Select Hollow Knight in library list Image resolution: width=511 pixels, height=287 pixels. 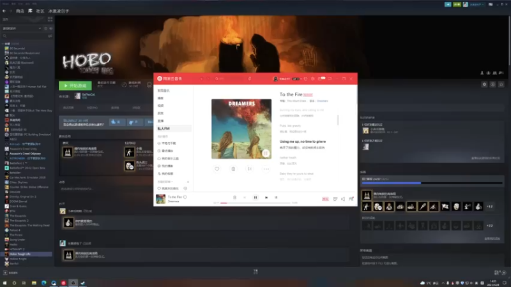tap(18, 259)
